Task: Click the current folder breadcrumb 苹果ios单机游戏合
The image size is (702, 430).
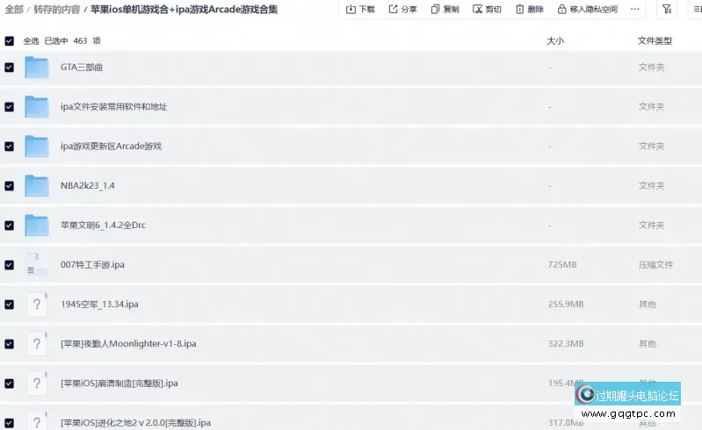Action: [184, 10]
